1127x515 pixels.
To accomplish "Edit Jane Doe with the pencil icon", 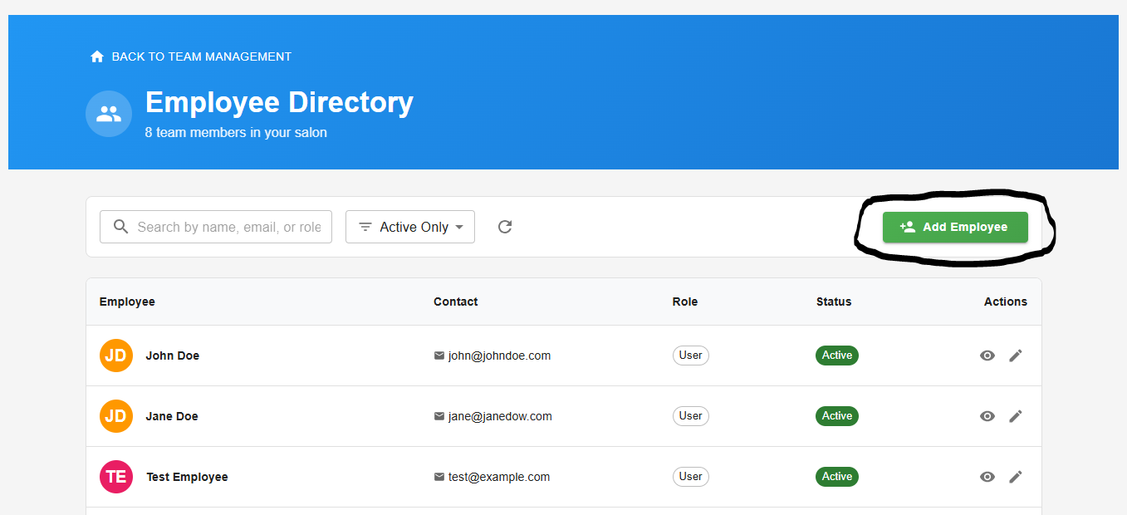I will pyautogui.click(x=1016, y=416).
